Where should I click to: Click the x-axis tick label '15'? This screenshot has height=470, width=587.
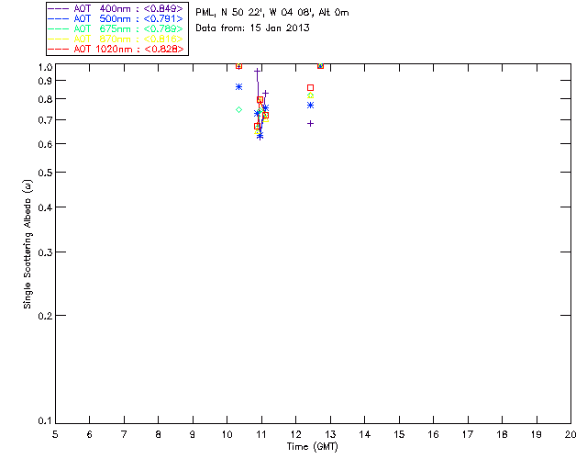(x=399, y=435)
